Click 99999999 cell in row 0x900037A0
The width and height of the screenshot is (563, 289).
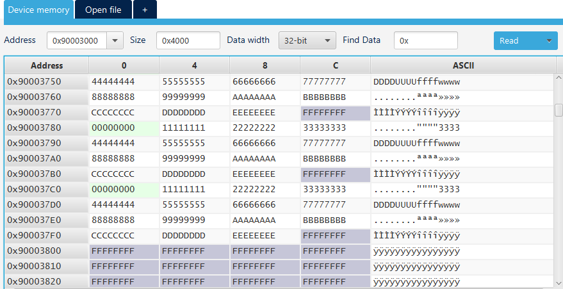coord(194,159)
